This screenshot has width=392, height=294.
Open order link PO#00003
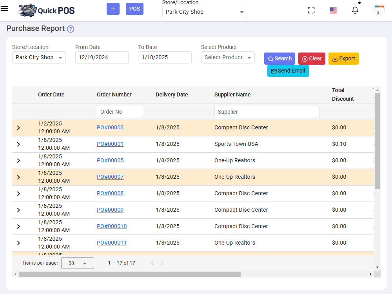[x=110, y=127]
